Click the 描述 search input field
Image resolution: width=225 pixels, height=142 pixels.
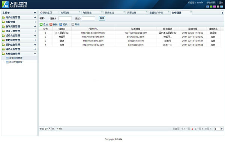(x=88, y=18)
